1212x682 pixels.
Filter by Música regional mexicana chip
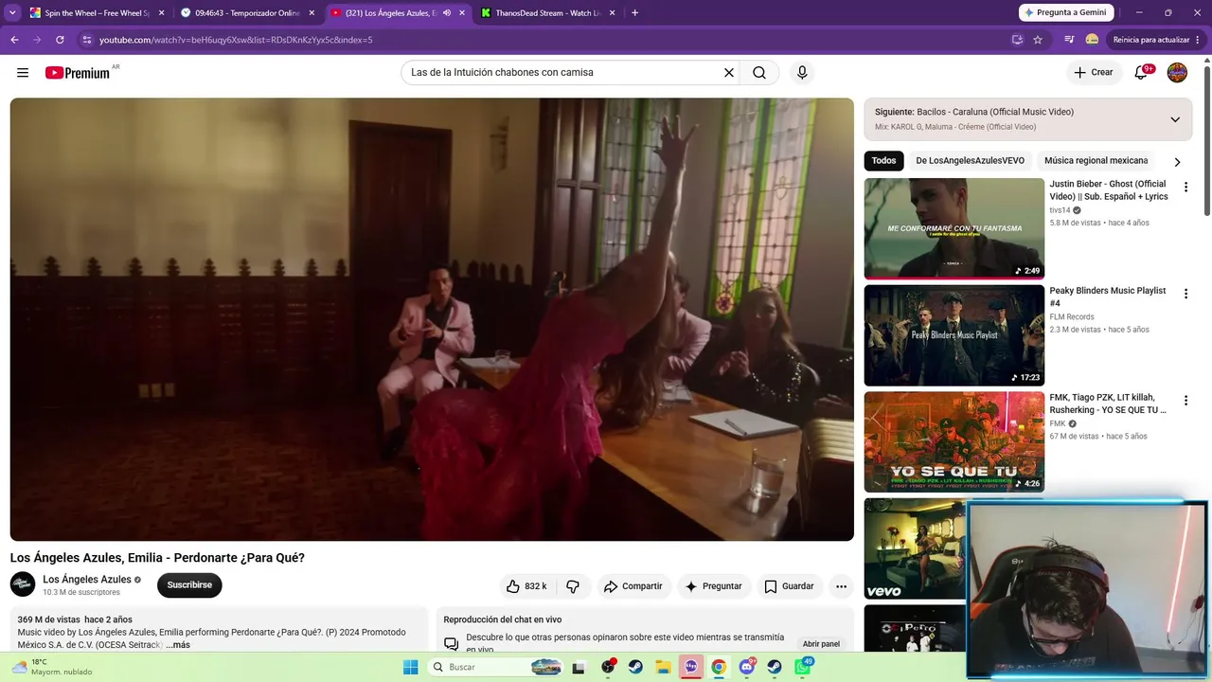pos(1096,161)
